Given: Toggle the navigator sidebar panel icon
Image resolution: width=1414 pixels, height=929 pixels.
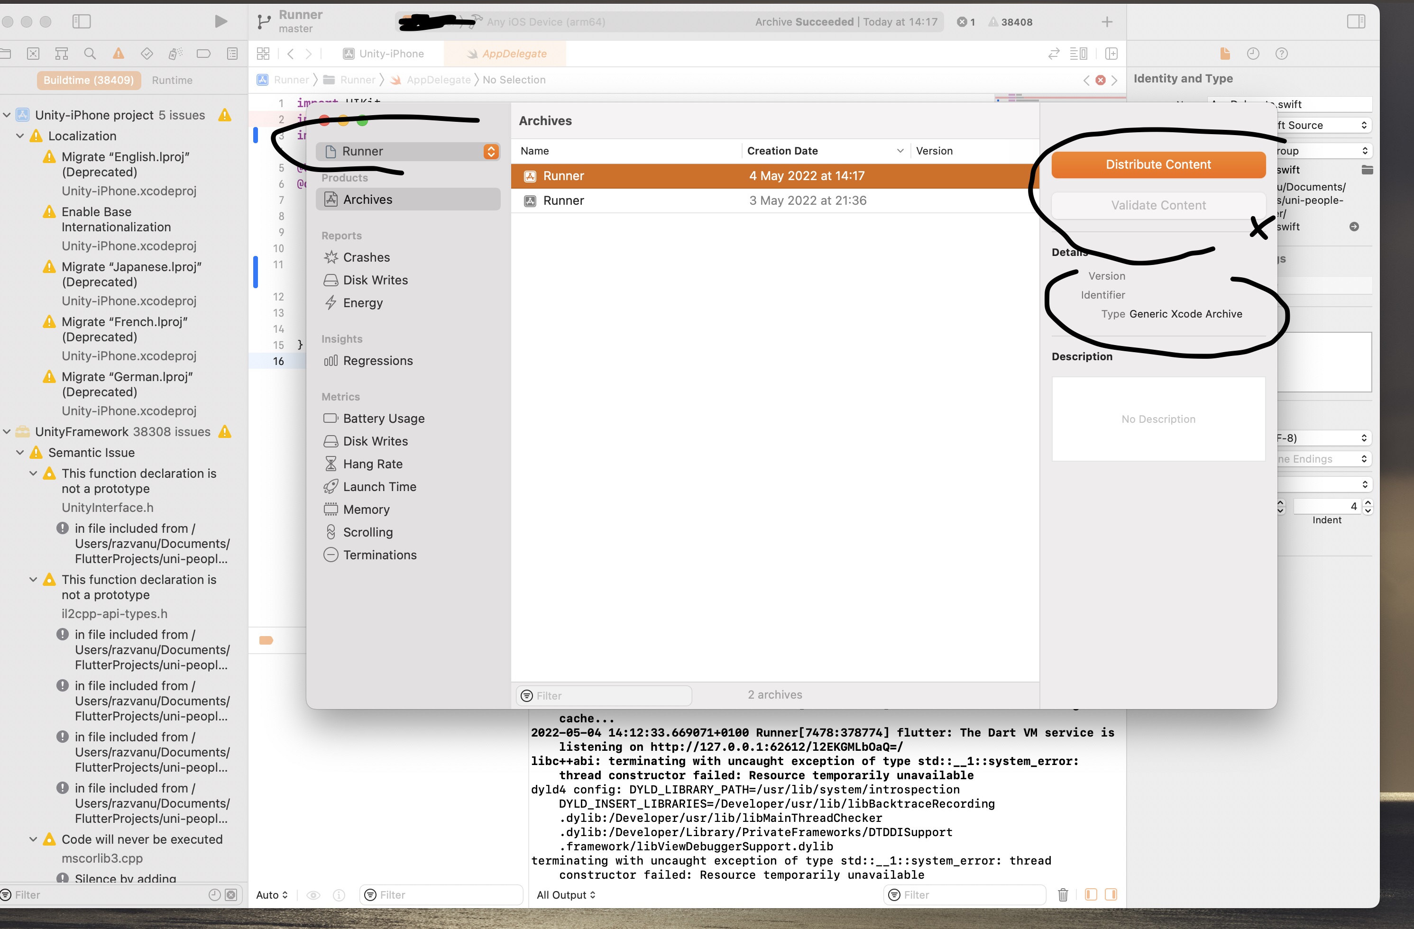Looking at the screenshot, I should [82, 22].
